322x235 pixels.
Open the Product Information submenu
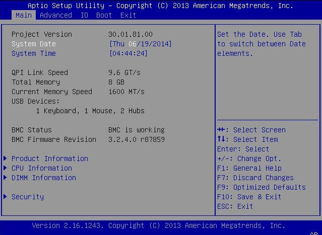coord(50,159)
